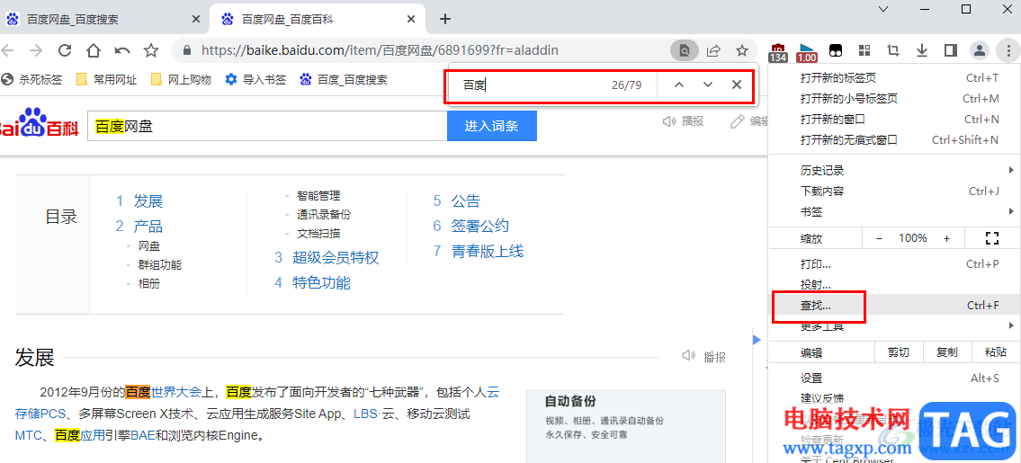Select 打开新的无痕式窗口 menu item
The height and width of the screenshot is (463, 1021).
tap(892, 140)
